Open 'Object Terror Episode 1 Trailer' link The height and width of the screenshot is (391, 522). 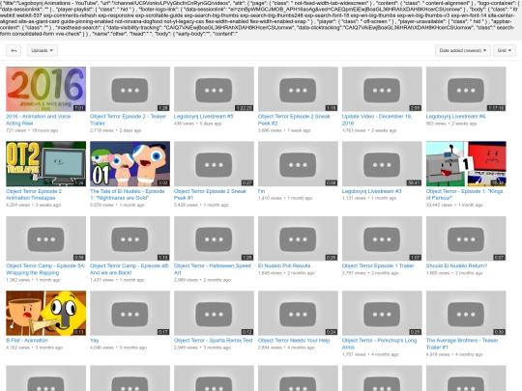point(378,266)
